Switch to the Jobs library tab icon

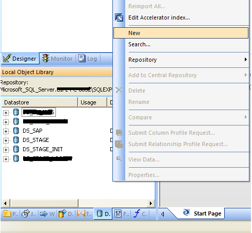[x=26, y=214]
